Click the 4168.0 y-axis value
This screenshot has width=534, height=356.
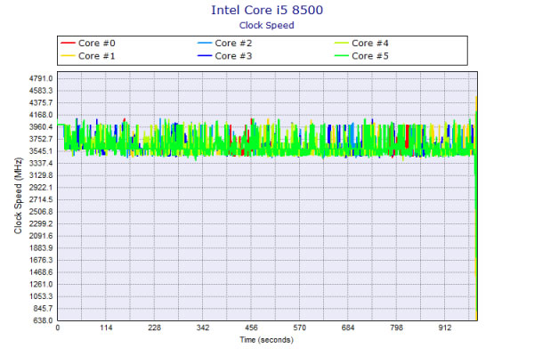tap(41, 115)
